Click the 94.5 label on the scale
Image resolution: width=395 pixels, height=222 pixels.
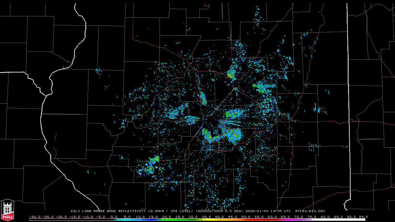(363, 217)
